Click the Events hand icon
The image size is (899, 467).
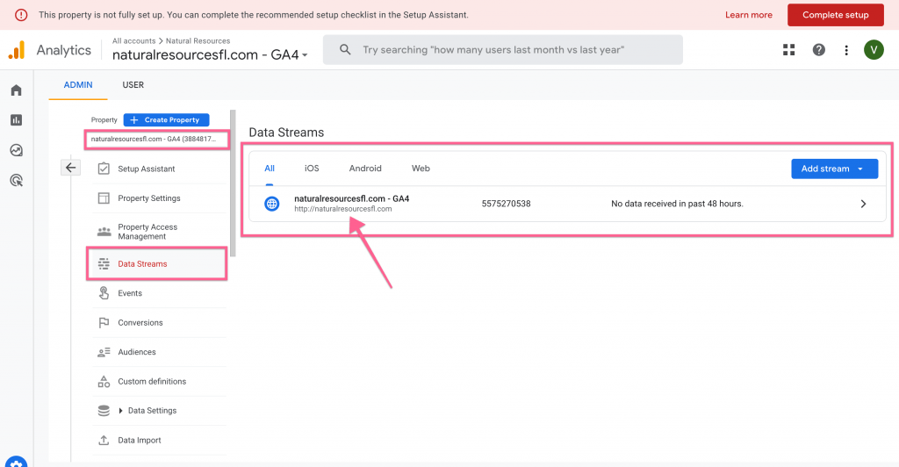pyautogui.click(x=104, y=293)
